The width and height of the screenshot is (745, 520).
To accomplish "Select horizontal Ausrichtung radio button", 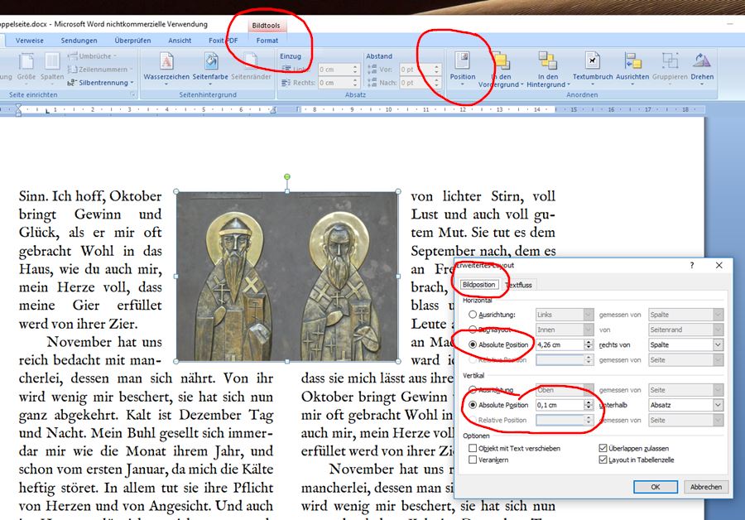I will click(x=473, y=315).
